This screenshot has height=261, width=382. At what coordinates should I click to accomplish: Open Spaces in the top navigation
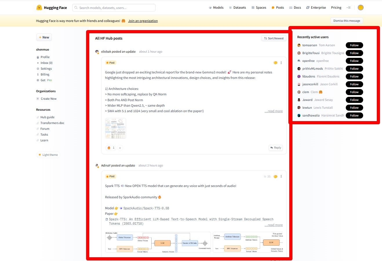pyautogui.click(x=259, y=8)
